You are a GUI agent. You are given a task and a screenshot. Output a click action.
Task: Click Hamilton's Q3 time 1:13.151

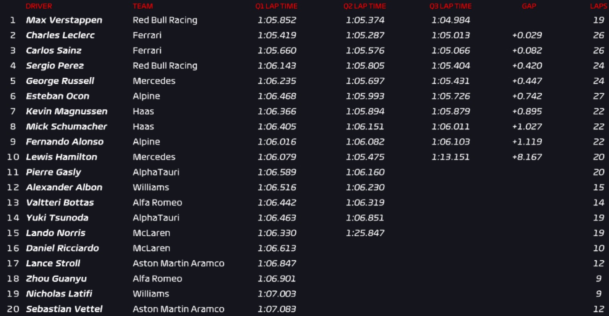(450, 157)
